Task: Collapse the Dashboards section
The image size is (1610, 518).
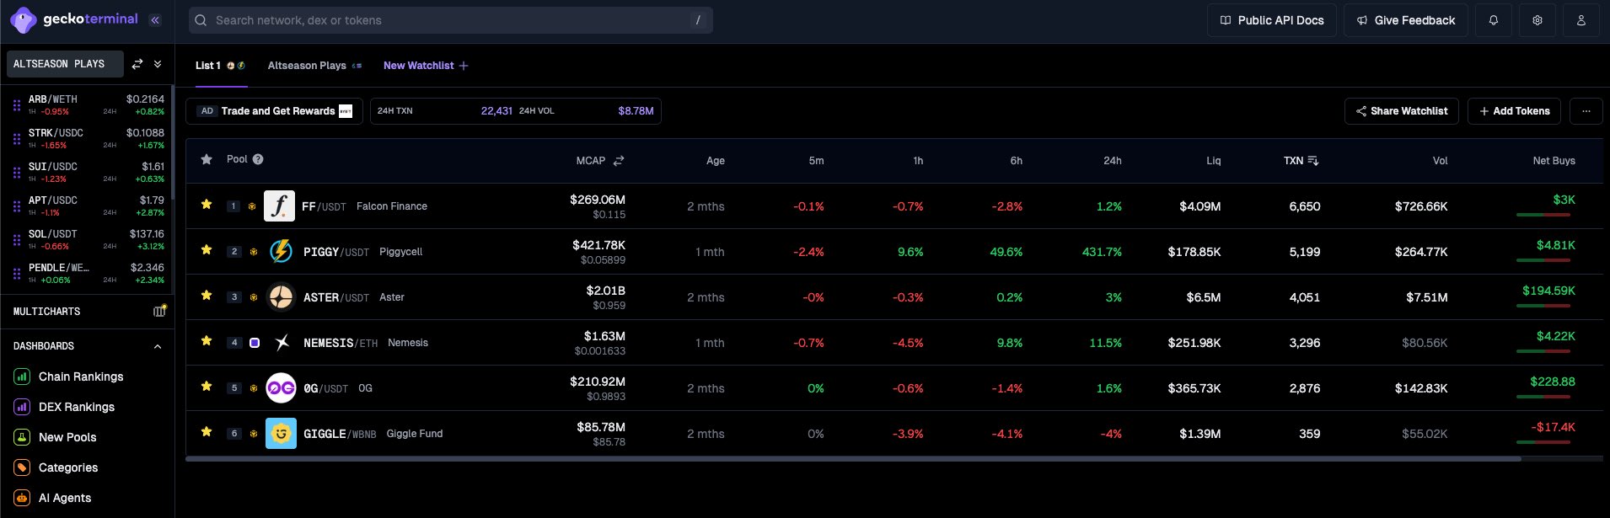Action: [x=158, y=346]
